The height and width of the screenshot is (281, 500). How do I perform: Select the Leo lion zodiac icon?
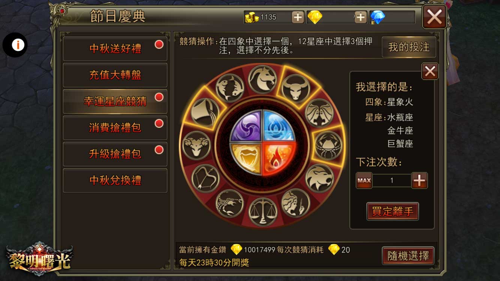[320, 179]
